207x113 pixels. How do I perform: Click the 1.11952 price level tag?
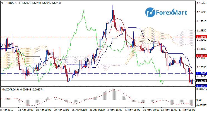click(x=201, y=86)
